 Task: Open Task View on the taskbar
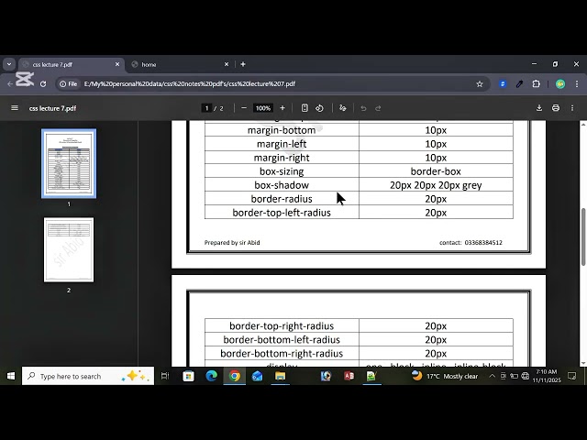click(x=165, y=376)
